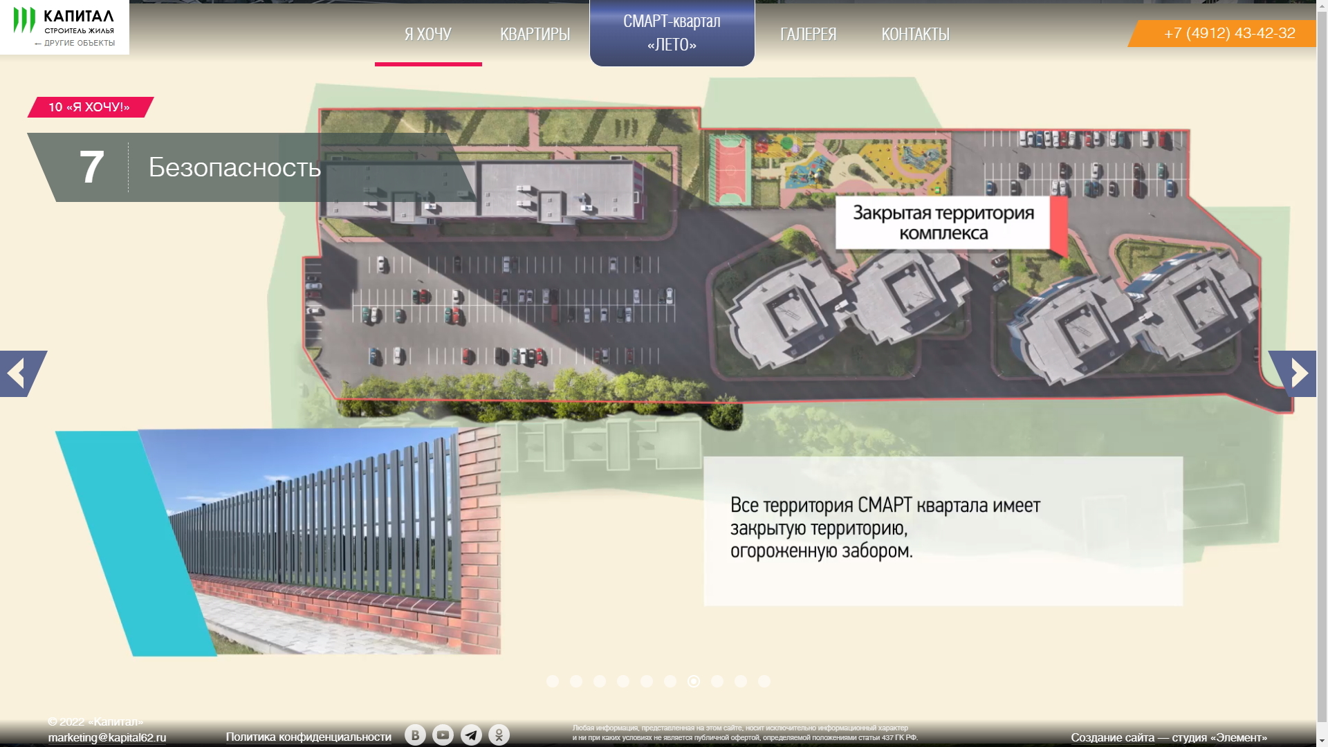Open the «КОНТАКТЫ» page
Screen dimensions: 1328x747
[915, 35]
